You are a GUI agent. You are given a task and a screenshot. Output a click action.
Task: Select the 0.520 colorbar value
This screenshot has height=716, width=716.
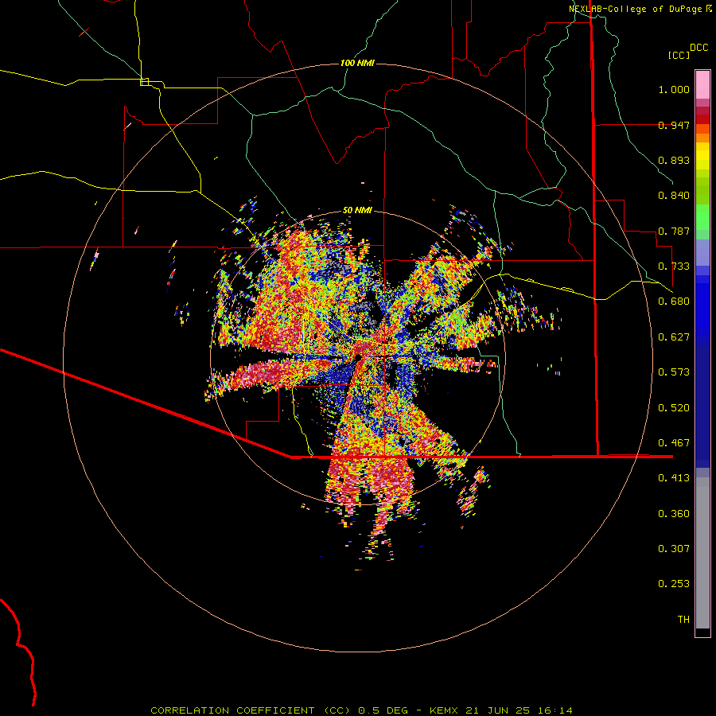coord(674,408)
